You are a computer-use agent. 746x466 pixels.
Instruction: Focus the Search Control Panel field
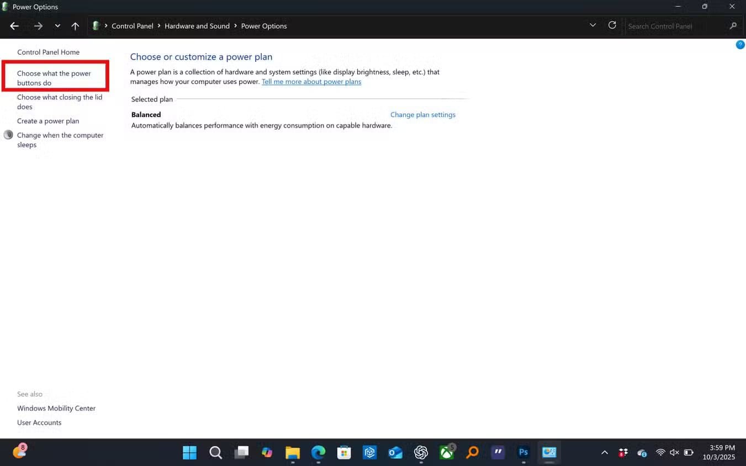[x=676, y=26]
